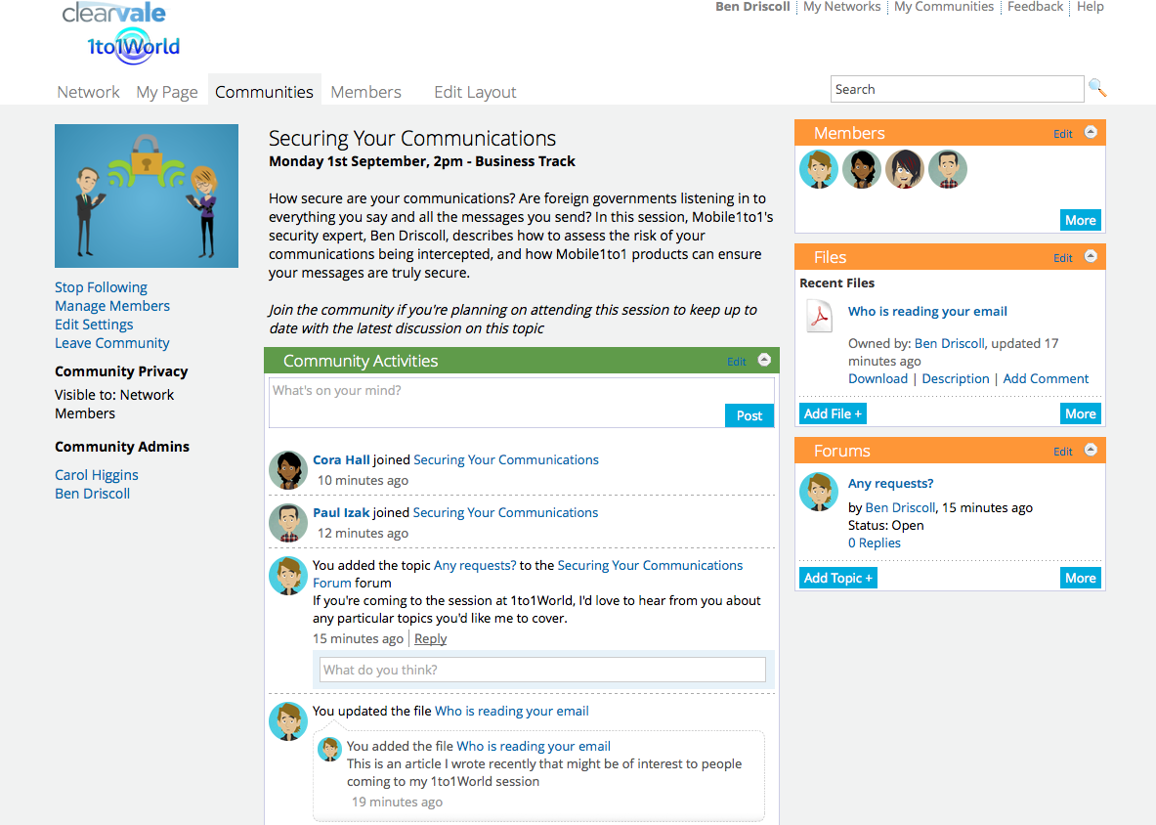Click avatar beside 'You updated the file' entry

pyautogui.click(x=288, y=721)
